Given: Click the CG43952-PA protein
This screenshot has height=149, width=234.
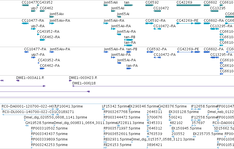Looking at the screenshot, I should point(39,63).
